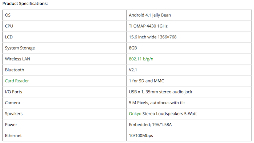This screenshot has width=254, height=143.
Task: Select the I/O Ports USB x 1 value
Action: tap(160, 92)
